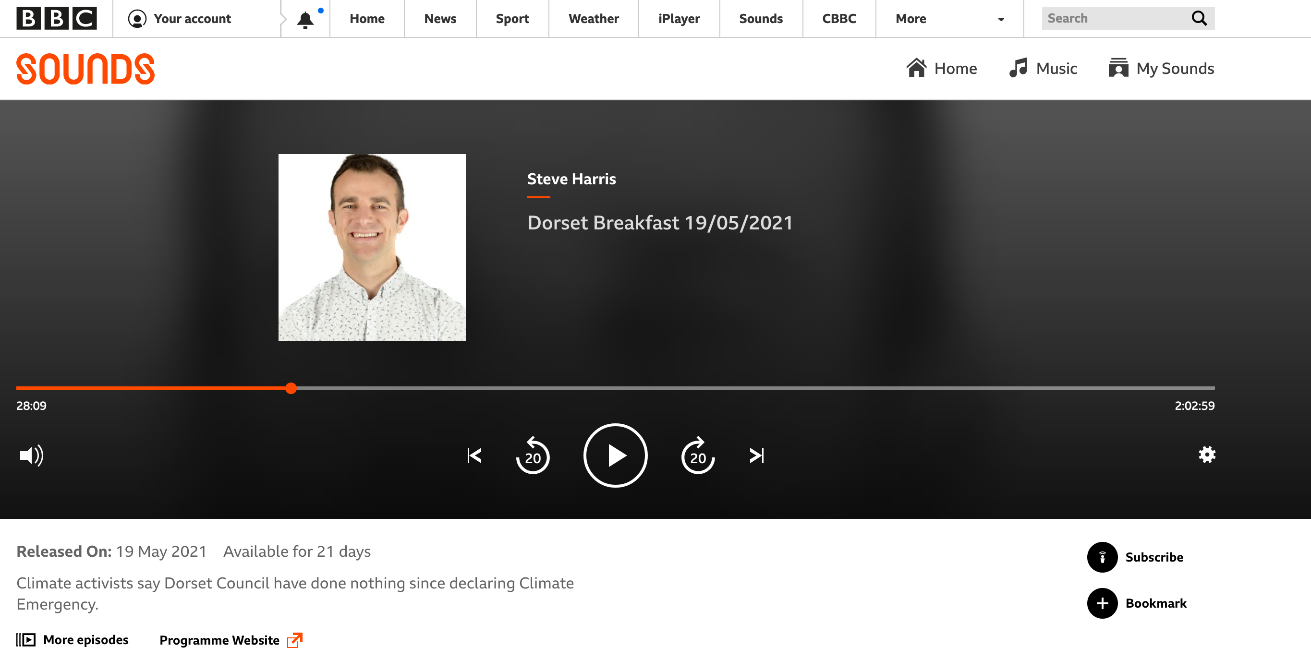This screenshot has width=1311, height=671.
Task: Open the Sport menu item
Action: tap(512, 18)
